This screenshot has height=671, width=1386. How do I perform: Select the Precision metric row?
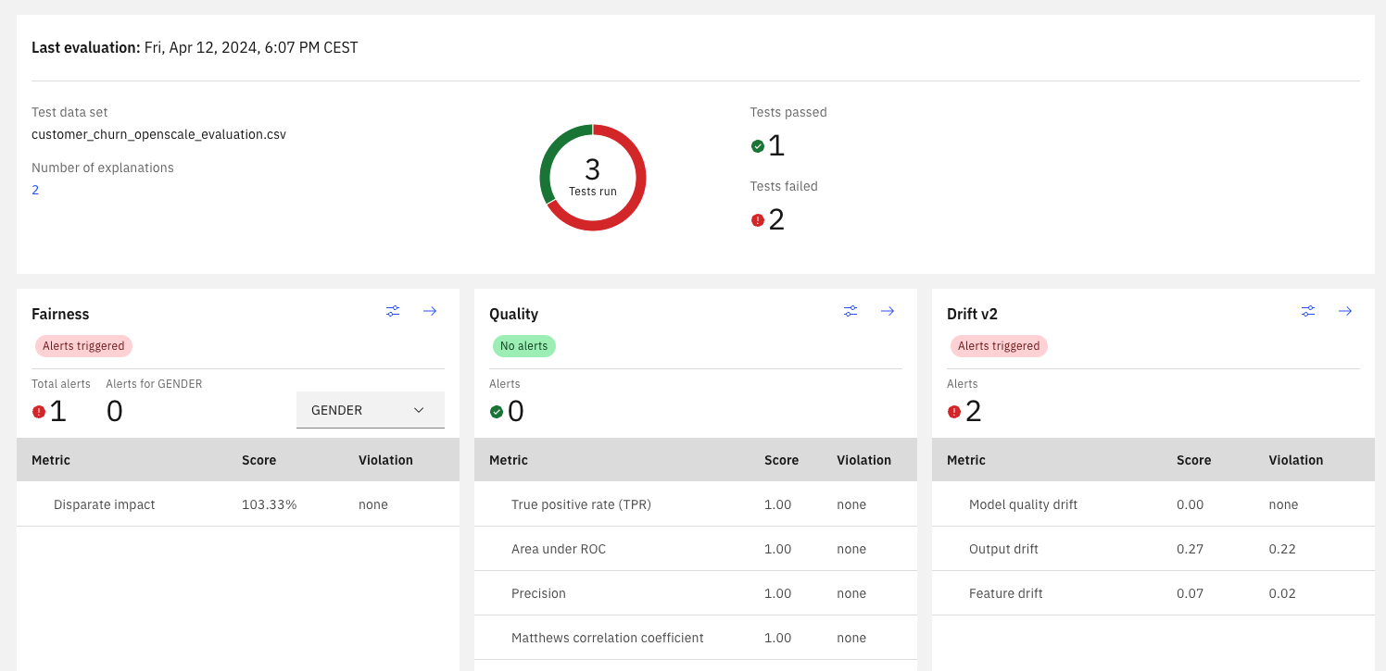tap(696, 593)
